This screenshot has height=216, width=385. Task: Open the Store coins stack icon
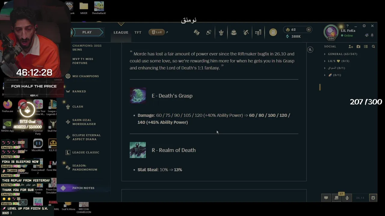(258, 32)
